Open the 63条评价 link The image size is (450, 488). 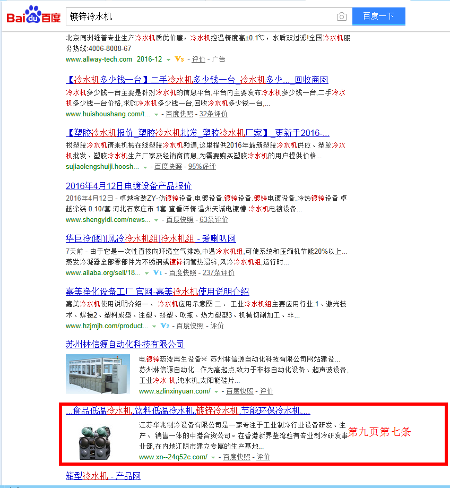click(214, 220)
